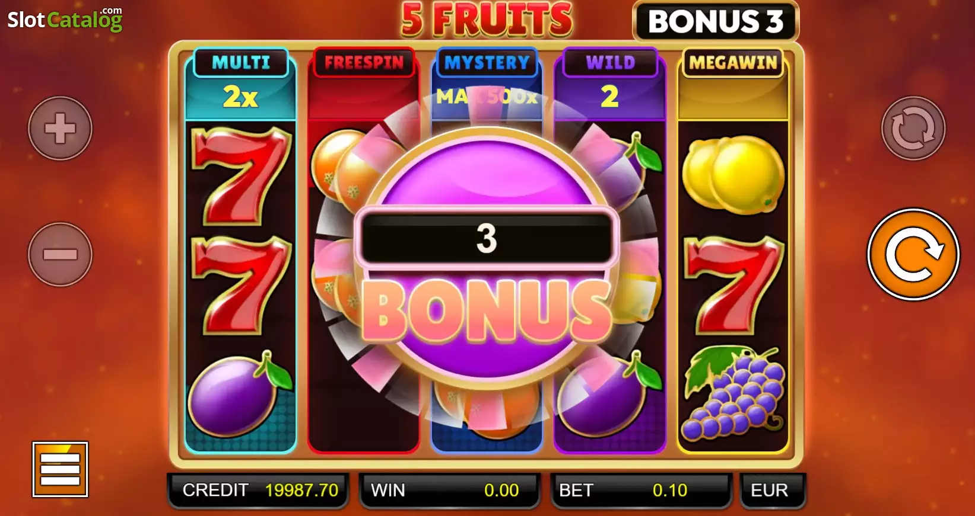Click the red seven on Megawin reel

733,284
